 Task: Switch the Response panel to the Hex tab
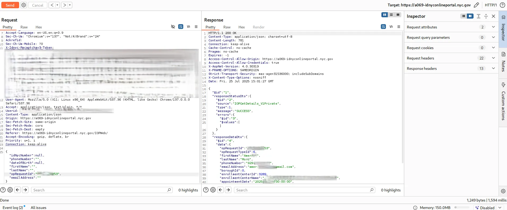coord(242,27)
